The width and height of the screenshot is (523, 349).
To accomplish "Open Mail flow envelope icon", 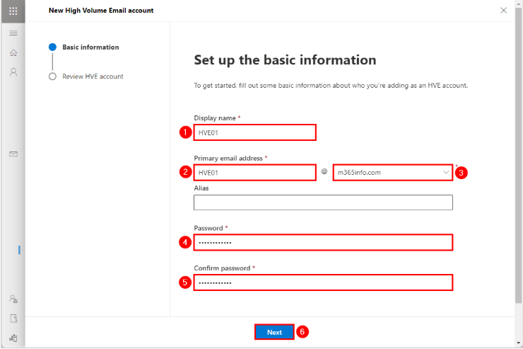I will pyautogui.click(x=13, y=154).
